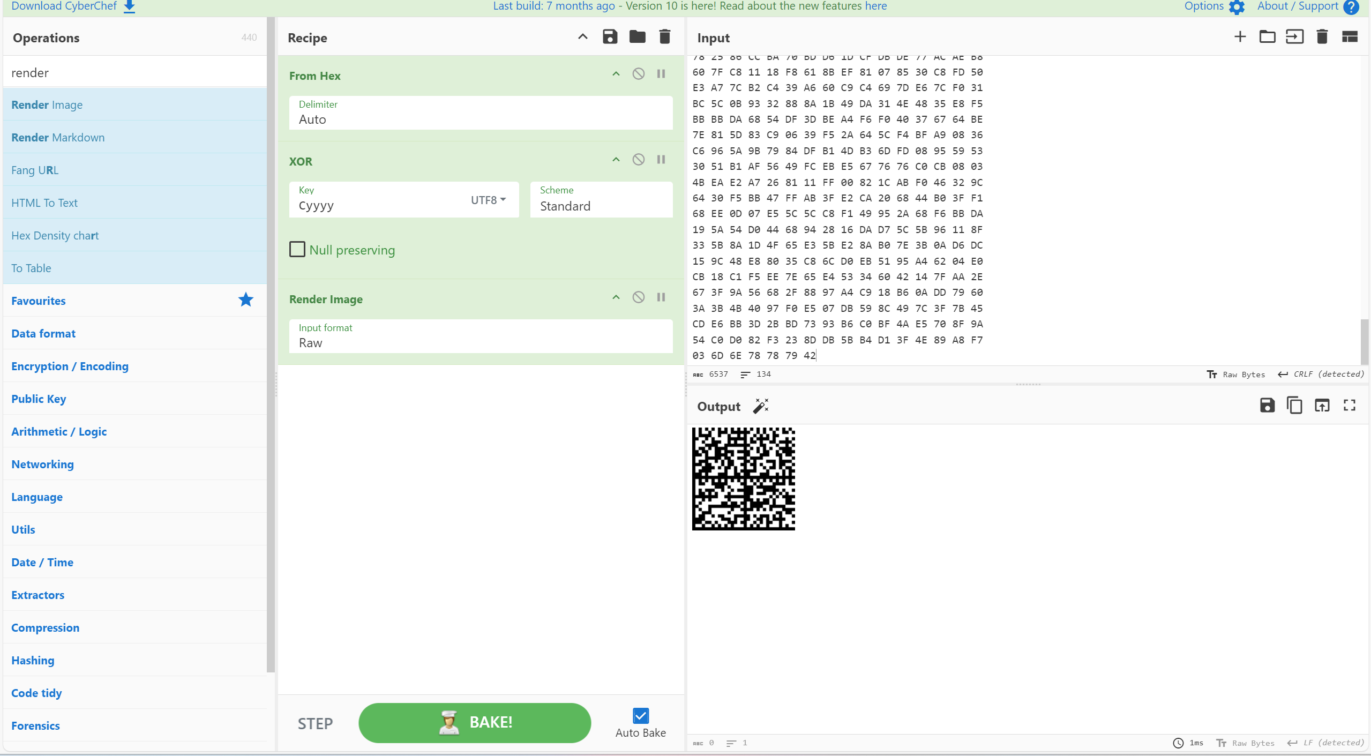Maximise the output pane

[x=1349, y=406]
